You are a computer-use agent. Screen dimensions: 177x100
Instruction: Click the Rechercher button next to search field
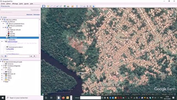[36, 10]
